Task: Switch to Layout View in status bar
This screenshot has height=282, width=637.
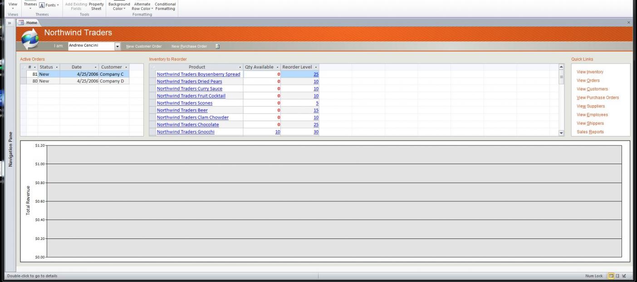Action: click(617, 276)
